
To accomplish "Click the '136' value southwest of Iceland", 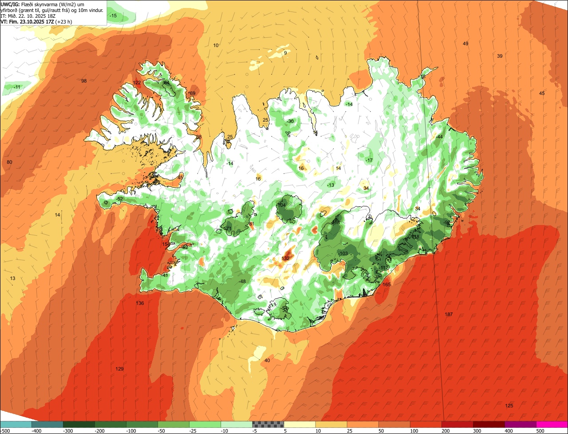I will coord(140,303).
